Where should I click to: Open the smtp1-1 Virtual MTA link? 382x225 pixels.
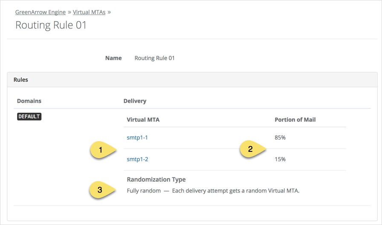click(x=137, y=138)
